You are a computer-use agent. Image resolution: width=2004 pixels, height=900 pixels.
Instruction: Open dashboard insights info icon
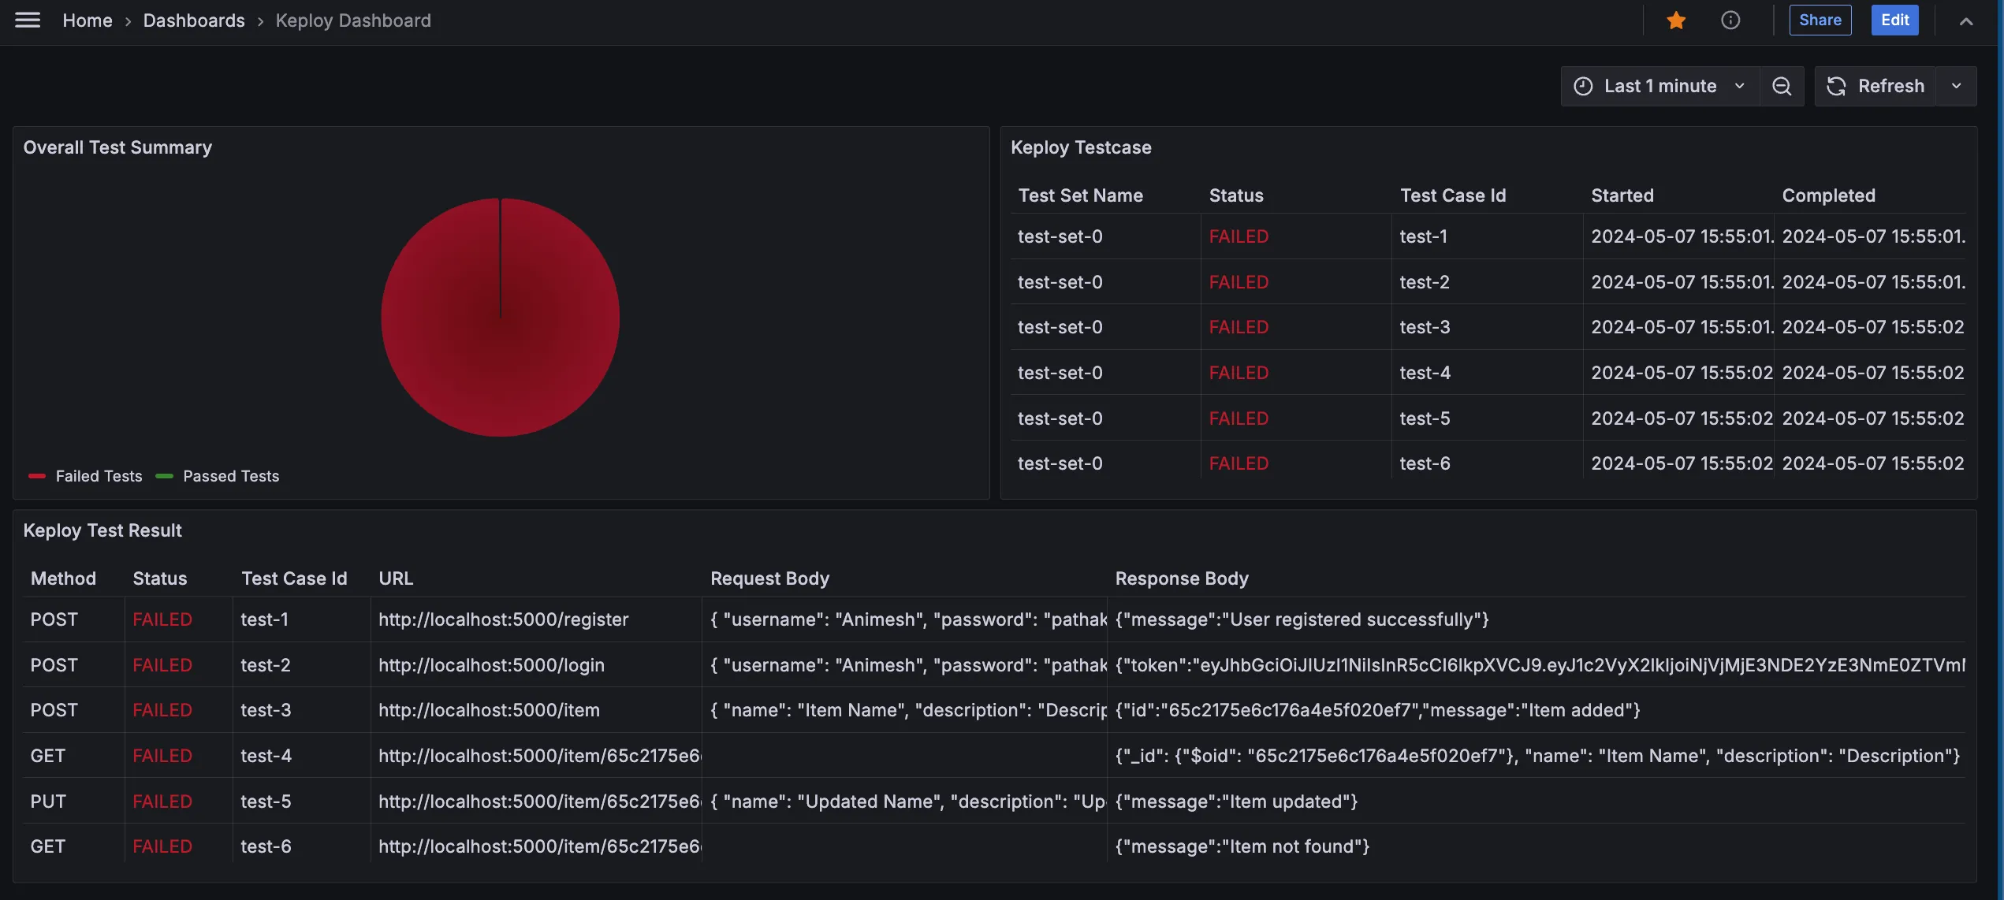[x=1730, y=20]
